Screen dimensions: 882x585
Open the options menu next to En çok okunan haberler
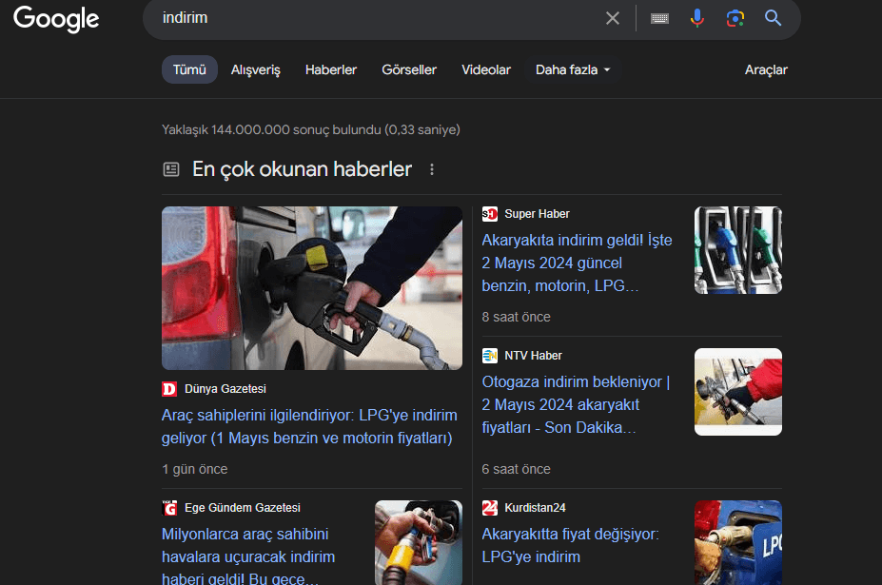click(432, 169)
